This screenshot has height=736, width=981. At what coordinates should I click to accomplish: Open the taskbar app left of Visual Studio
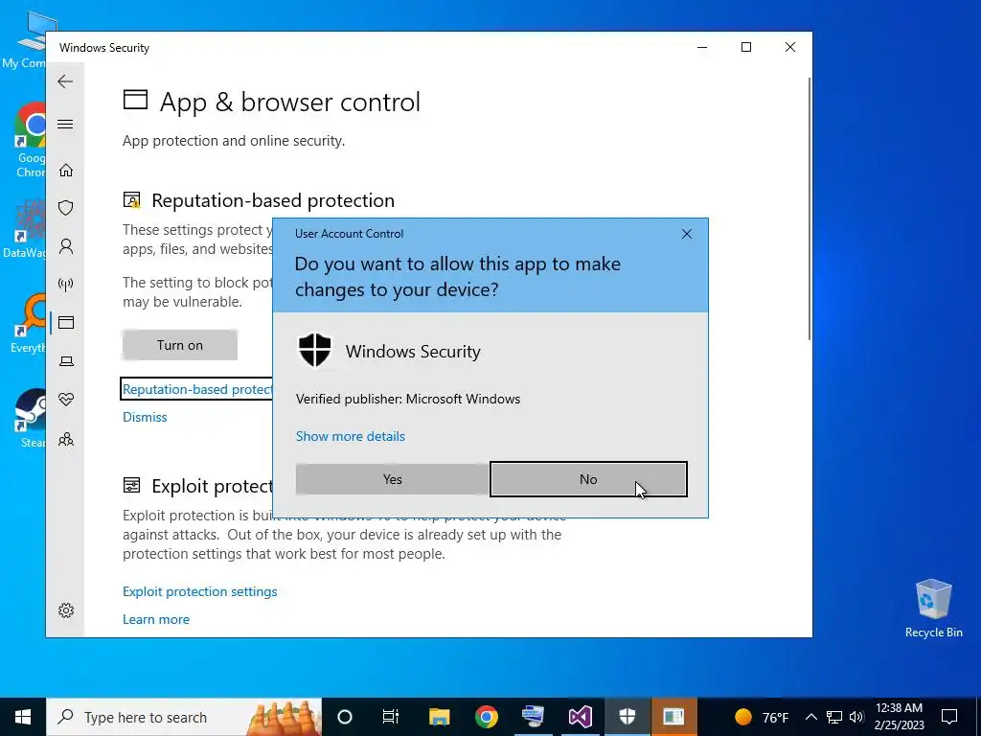(533, 717)
